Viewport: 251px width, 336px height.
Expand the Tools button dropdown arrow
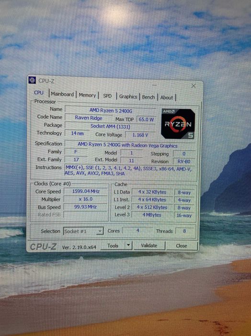coord(128,245)
